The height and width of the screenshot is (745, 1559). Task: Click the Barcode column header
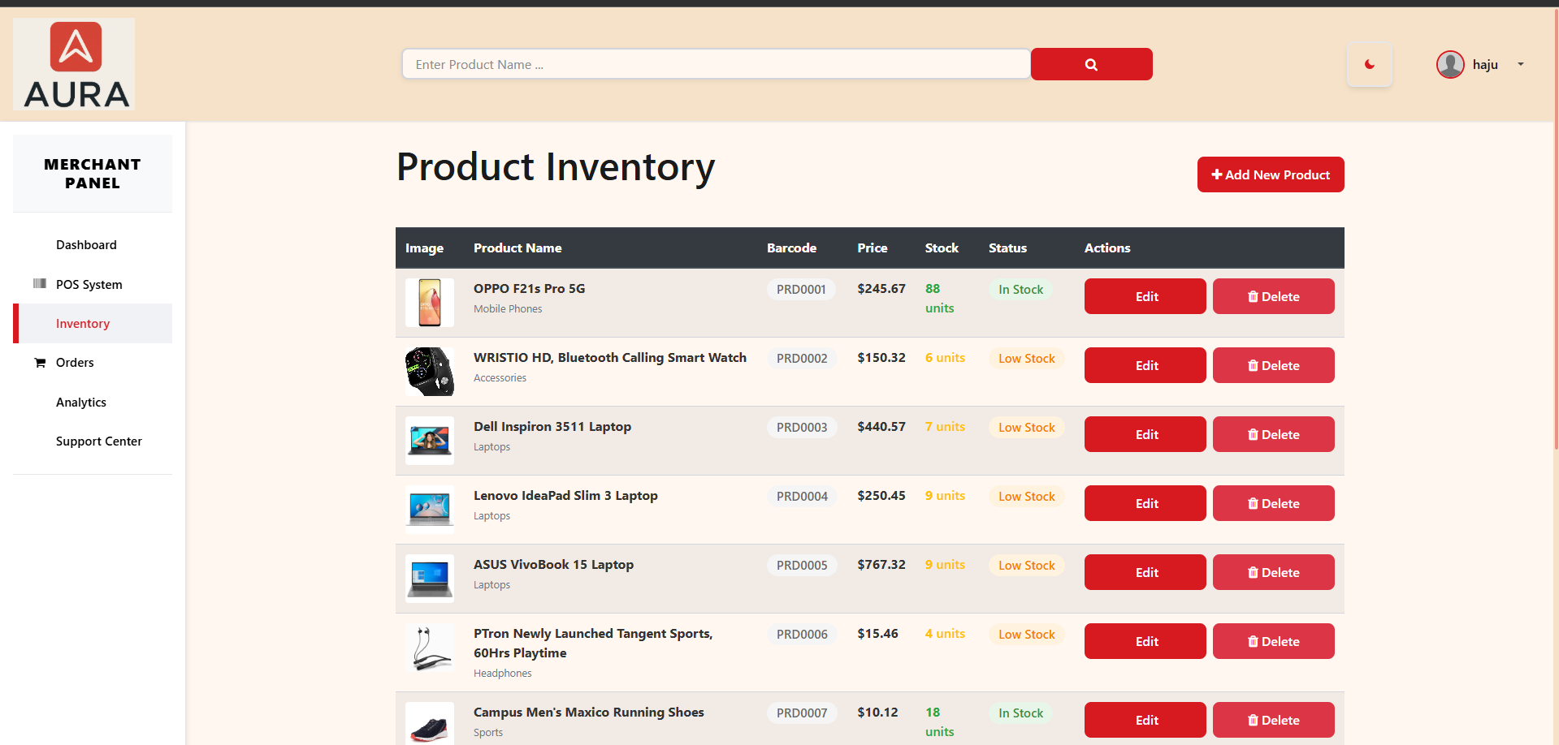(791, 248)
